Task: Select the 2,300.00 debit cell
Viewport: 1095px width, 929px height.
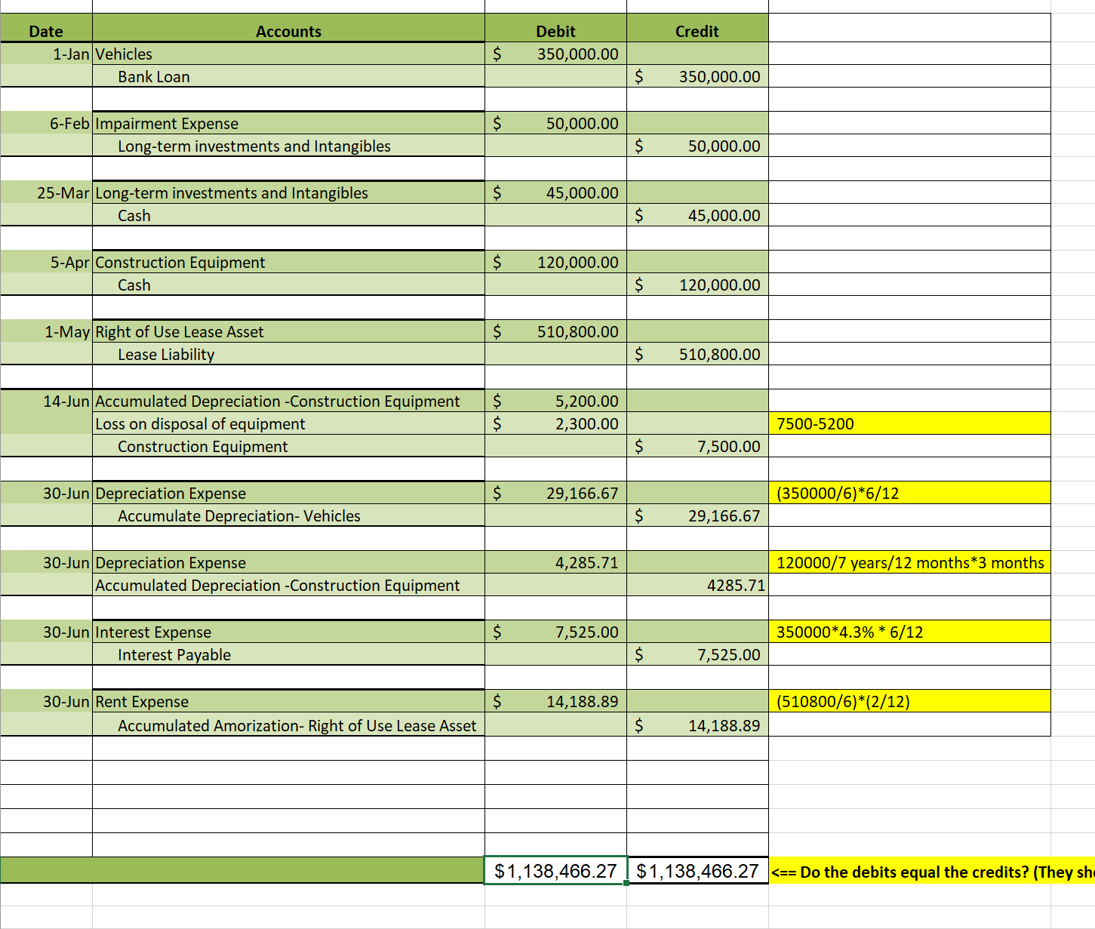Action: point(555,423)
